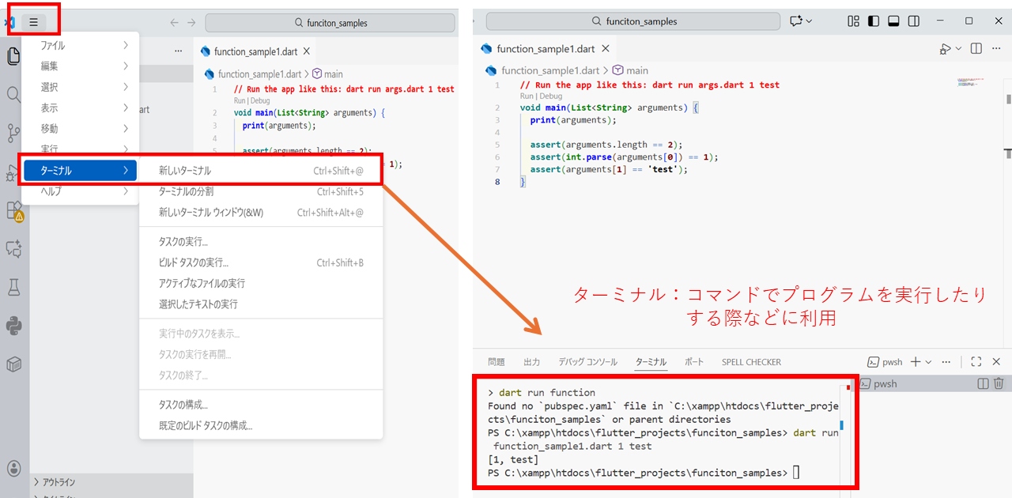This screenshot has width=1012, height=498.
Task: Toggle primary side bar visibility
Action: pos(874,21)
